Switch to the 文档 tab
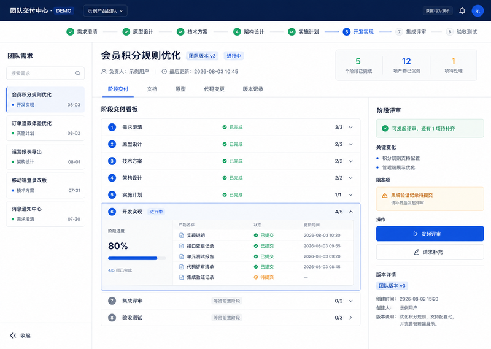Image resolution: width=491 pixels, height=349 pixels. point(152,89)
